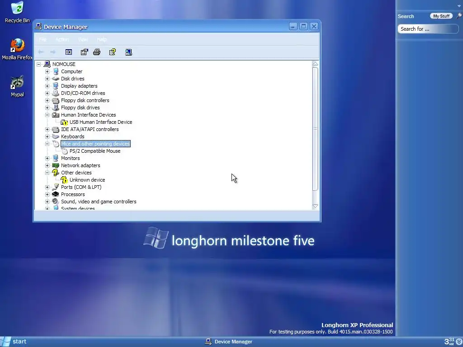Expand the Disk drives node
Viewport: 463px width, 347px height.
47,79
